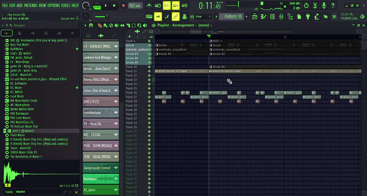Toggle the link/multilink controllers button

175,17
